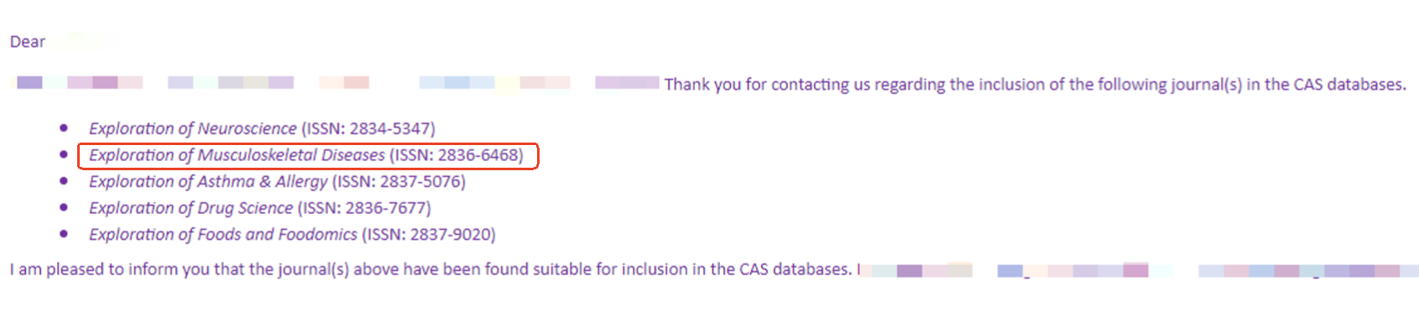Screen dimensions: 1419x322
Task: Click the 'I am pleased to inform you' sentence
Action: tap(430, 269)
